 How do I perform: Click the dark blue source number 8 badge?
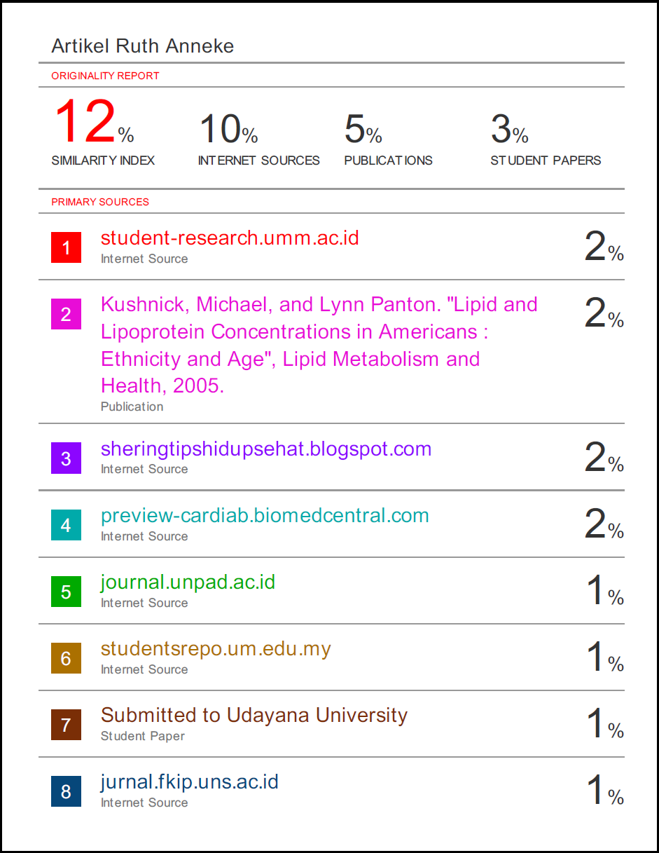66,791
